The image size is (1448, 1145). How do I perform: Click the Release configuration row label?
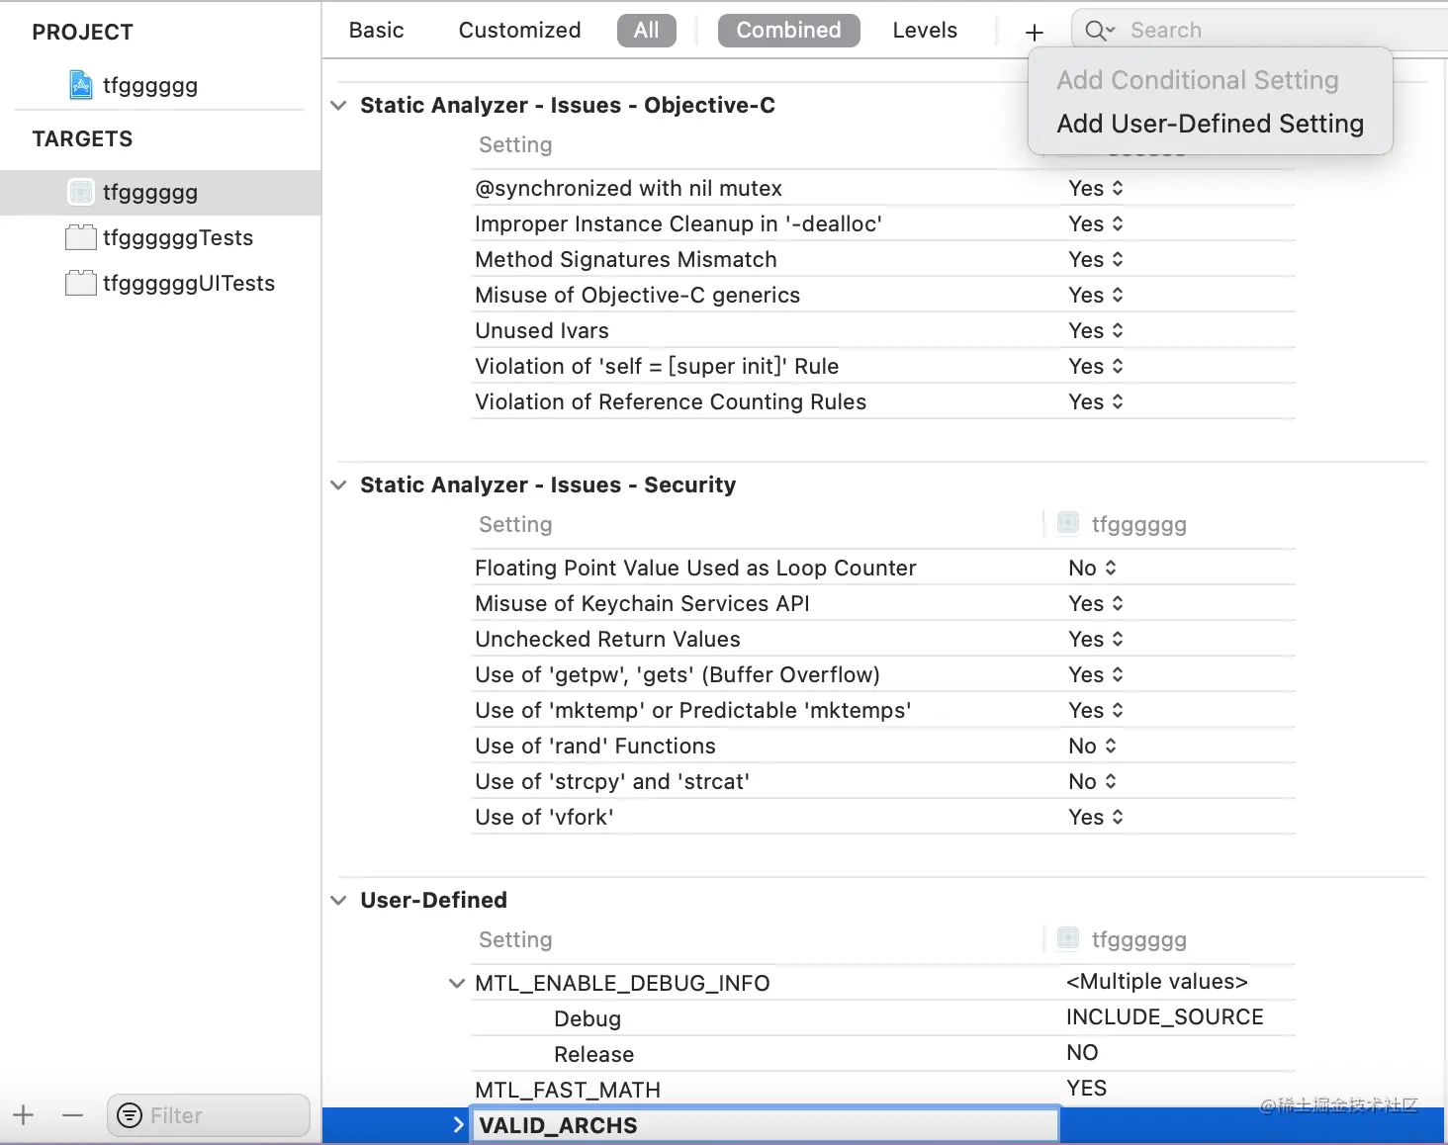pyautogui.click(x=593, y=1054)
